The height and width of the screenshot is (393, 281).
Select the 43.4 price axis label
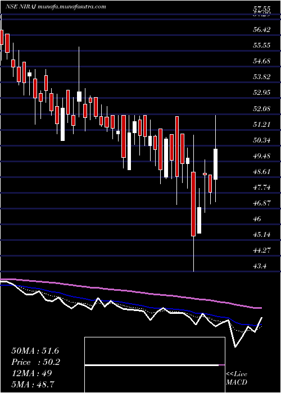pos(261,266)
